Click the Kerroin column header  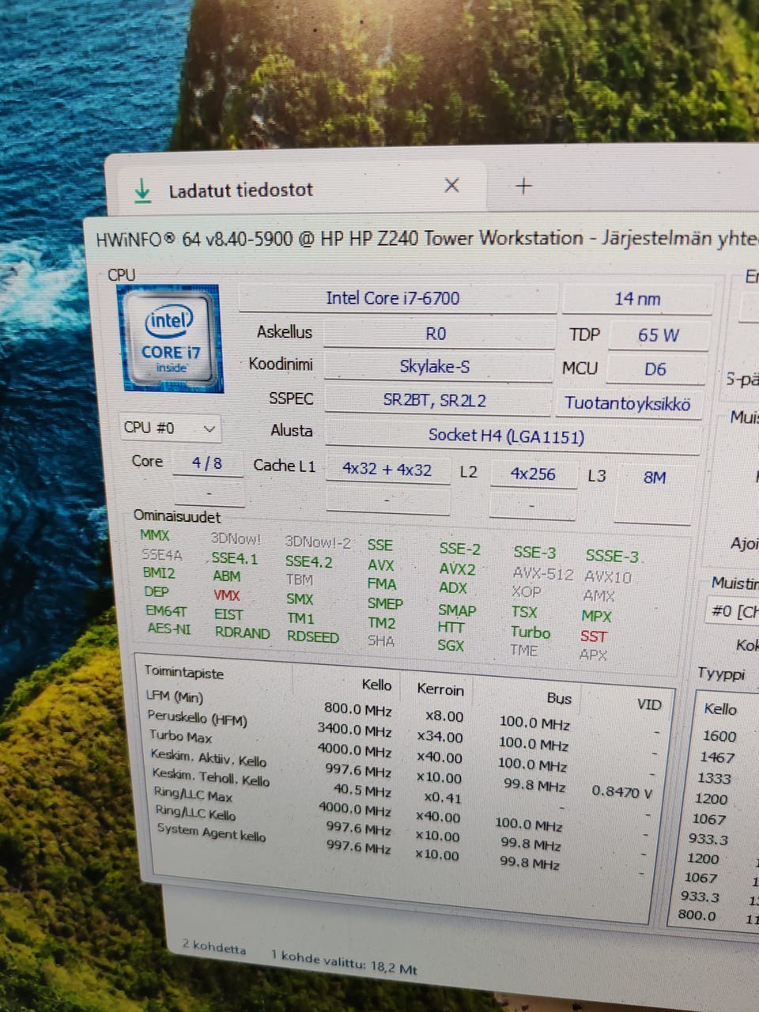tap(440, 689)
